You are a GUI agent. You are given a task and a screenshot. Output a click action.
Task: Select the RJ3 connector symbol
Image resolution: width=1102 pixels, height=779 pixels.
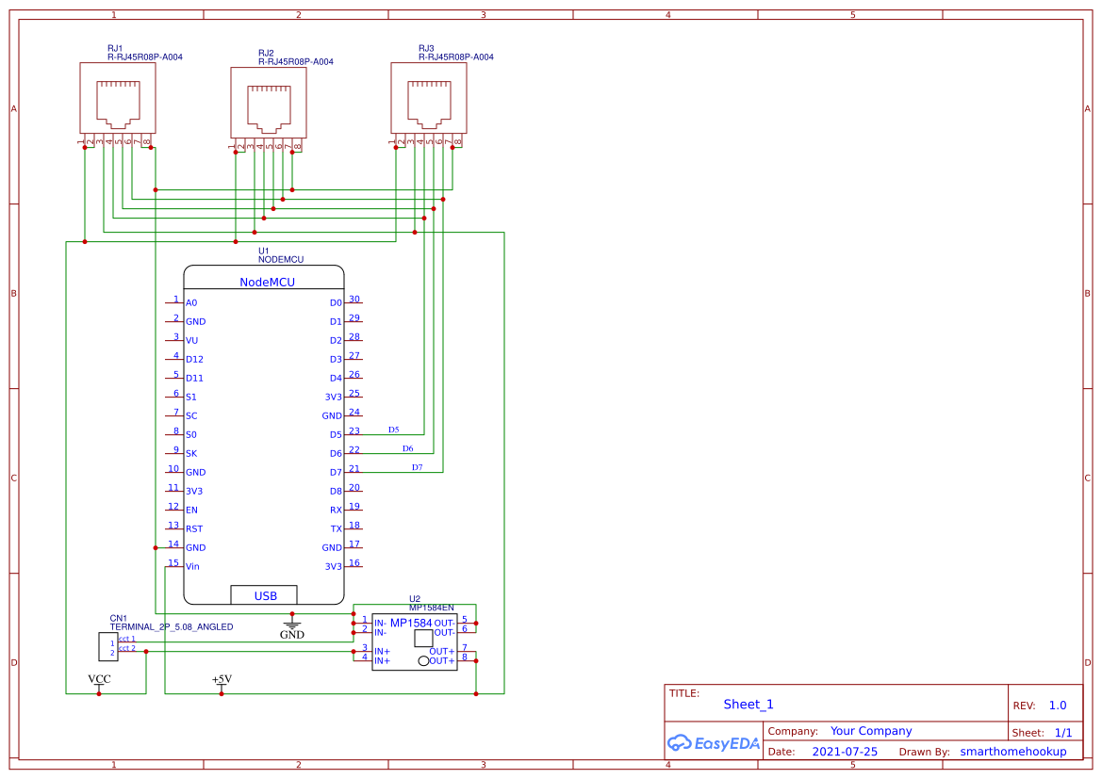(x=429, y=99)
